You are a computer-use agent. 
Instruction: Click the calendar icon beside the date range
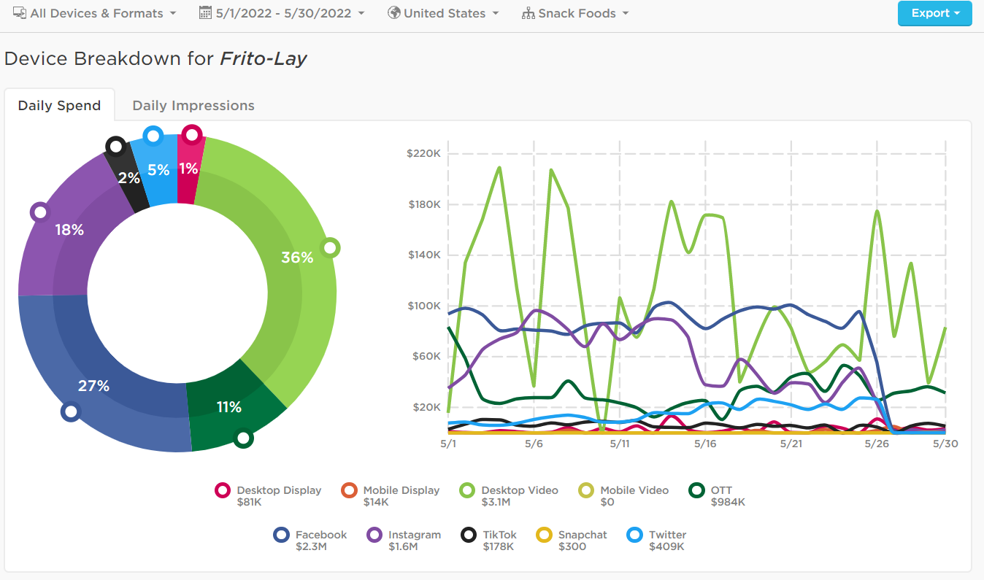pyautogui.click(x=205, y=13)
